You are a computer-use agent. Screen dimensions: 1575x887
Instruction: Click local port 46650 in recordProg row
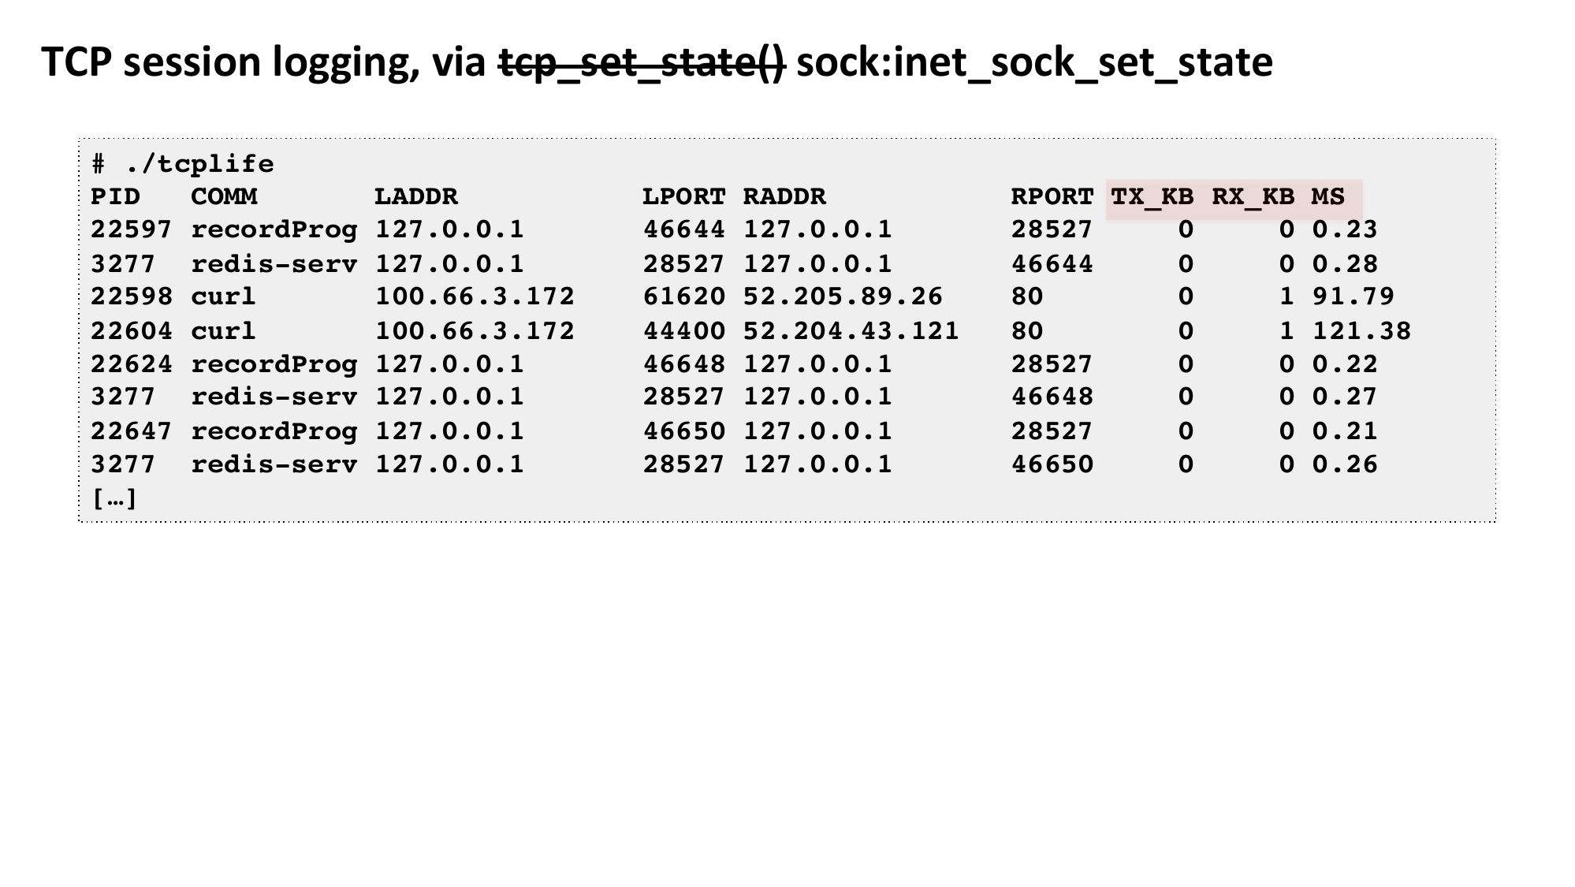coord(683,431)
